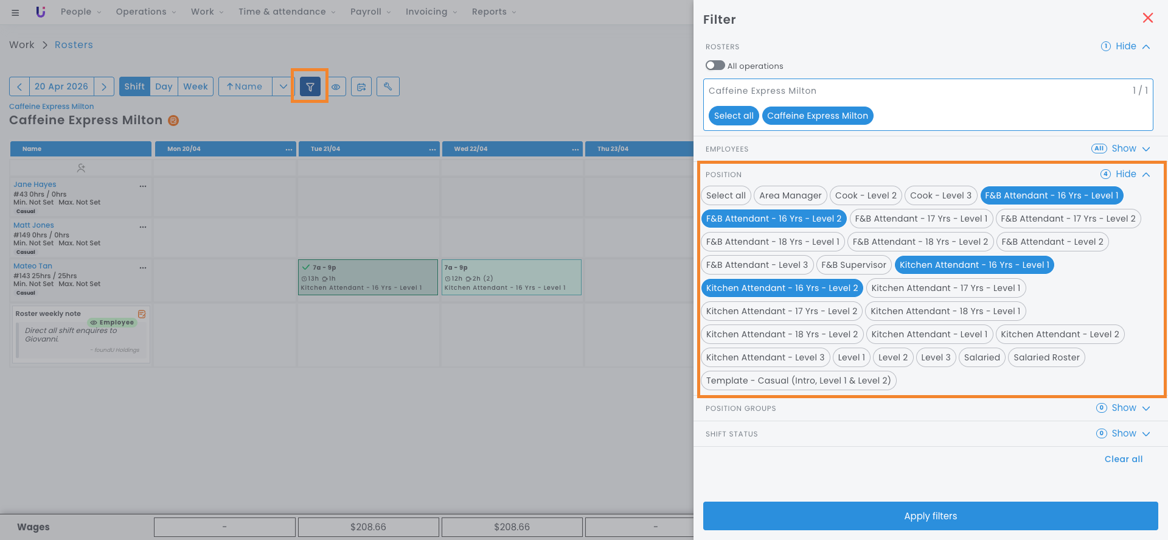Open the hamburger navigation menu
This screenshot has width=1168, height=540.
click(x=15, y=12)
